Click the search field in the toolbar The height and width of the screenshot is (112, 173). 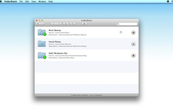(128, 24)
